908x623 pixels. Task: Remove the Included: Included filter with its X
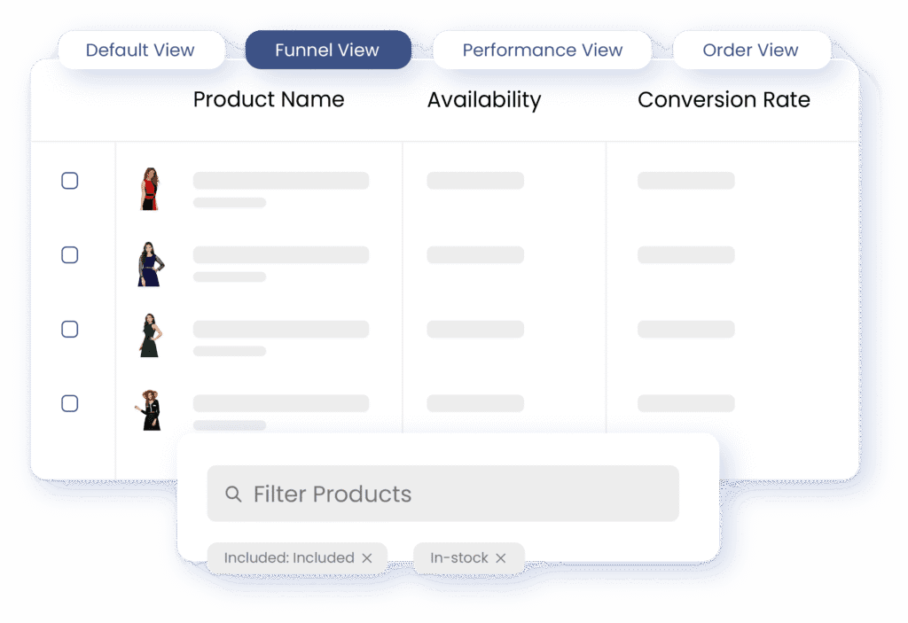coord(367,558)
